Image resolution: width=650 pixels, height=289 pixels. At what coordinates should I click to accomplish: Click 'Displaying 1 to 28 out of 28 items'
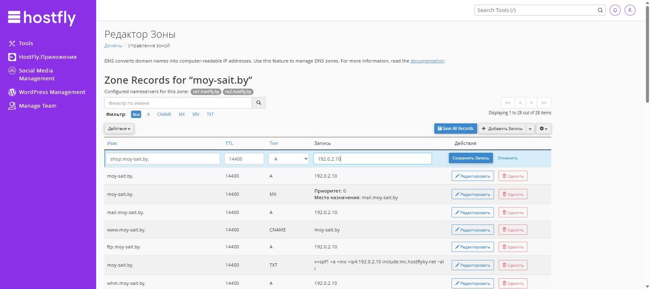(x=520, y=113)
